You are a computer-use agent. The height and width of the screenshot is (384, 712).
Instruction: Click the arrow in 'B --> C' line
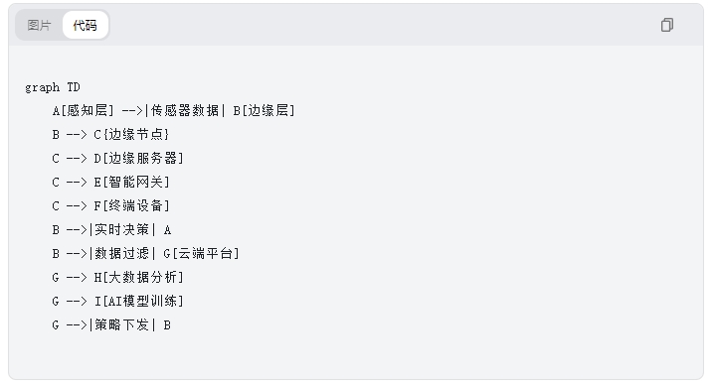[x=77, y=135]
